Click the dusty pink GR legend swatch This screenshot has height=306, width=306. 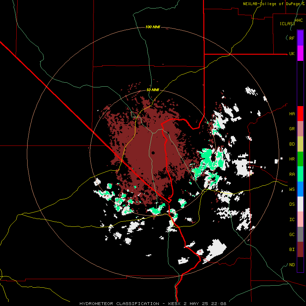[300, 129]
